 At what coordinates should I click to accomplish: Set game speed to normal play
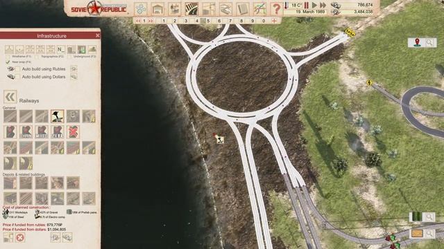[314, 5]
